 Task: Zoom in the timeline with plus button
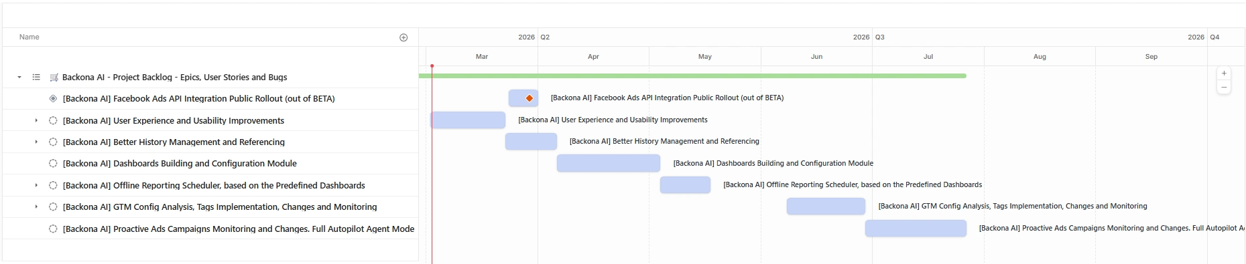coord(1224,74)
